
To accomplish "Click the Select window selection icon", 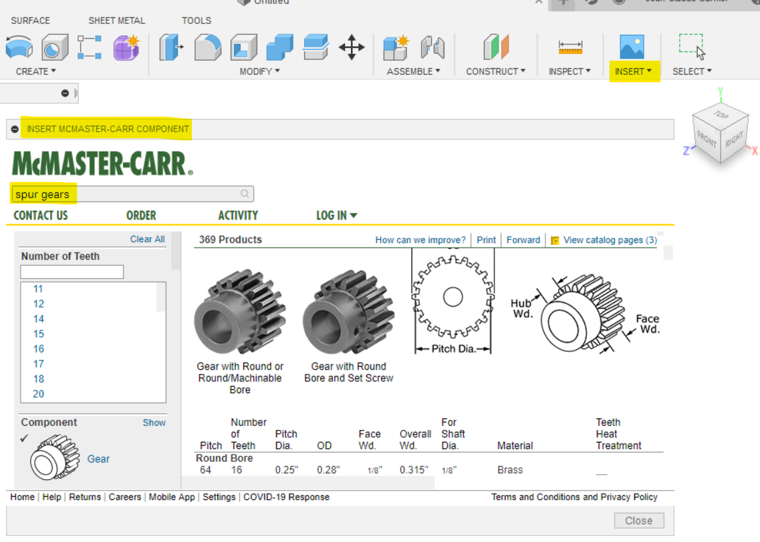I will (x=692, y=47).
